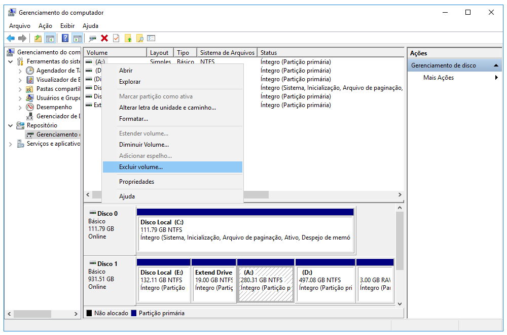Viewport: 507px width, 335px height.
Task: Click the red X delete toolbar icon
Action: [x=104, y=38]
